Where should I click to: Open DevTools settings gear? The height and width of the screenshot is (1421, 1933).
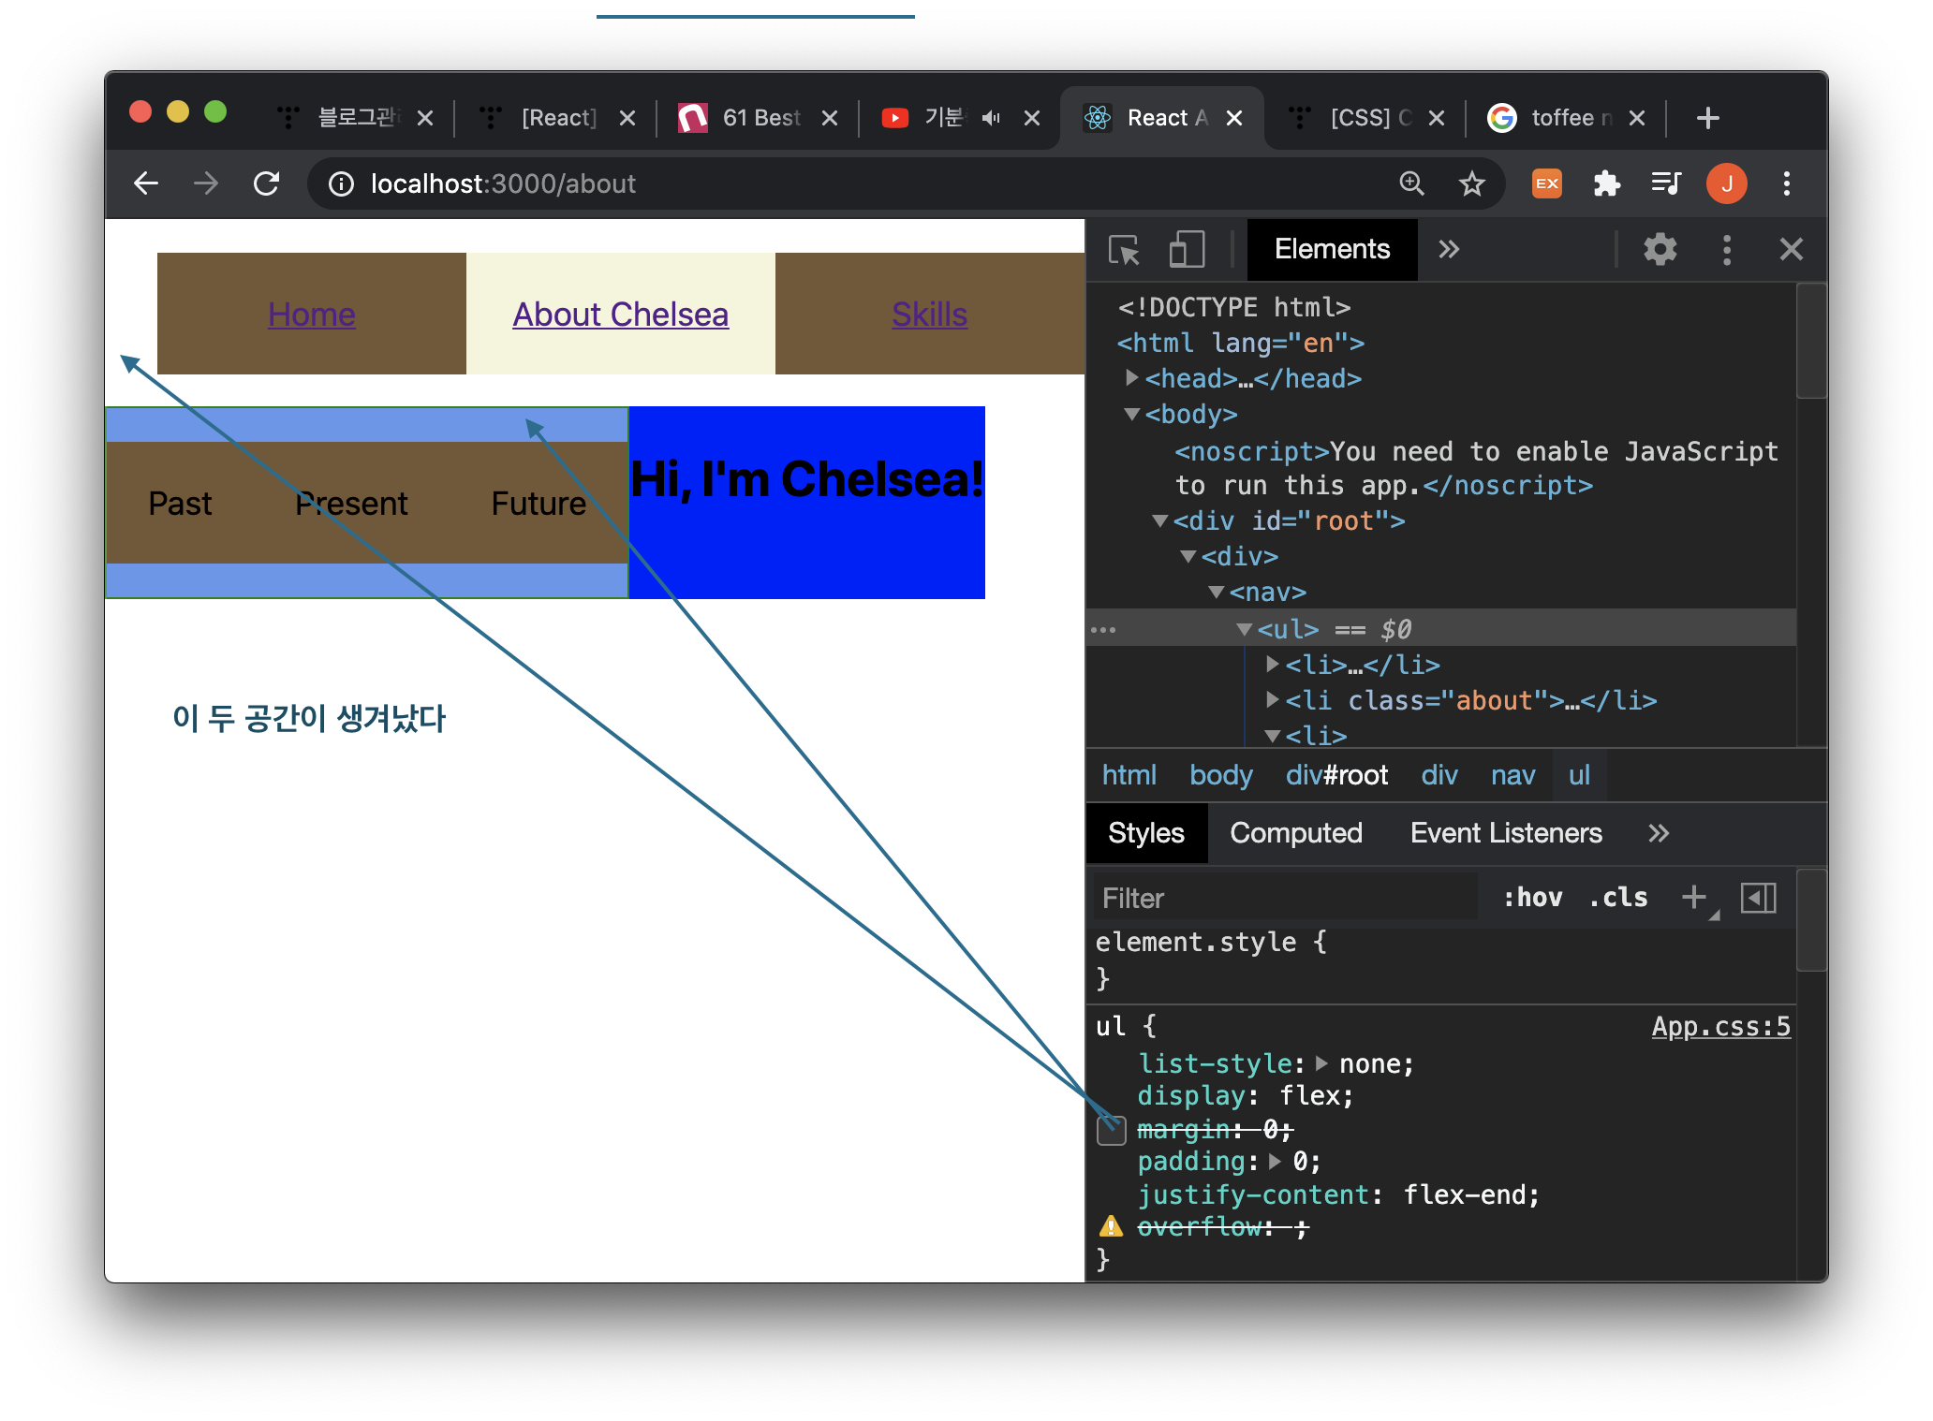(x=1660, y=250)
